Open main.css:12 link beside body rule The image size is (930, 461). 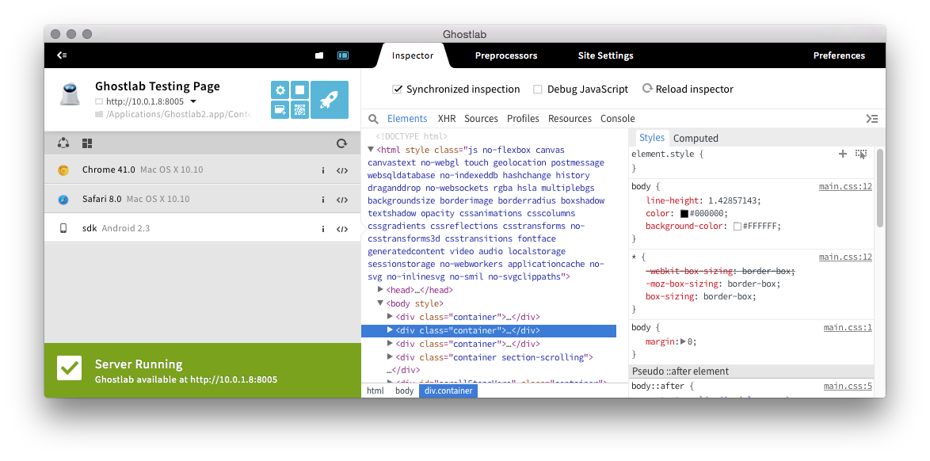click(x=845, y=186)
